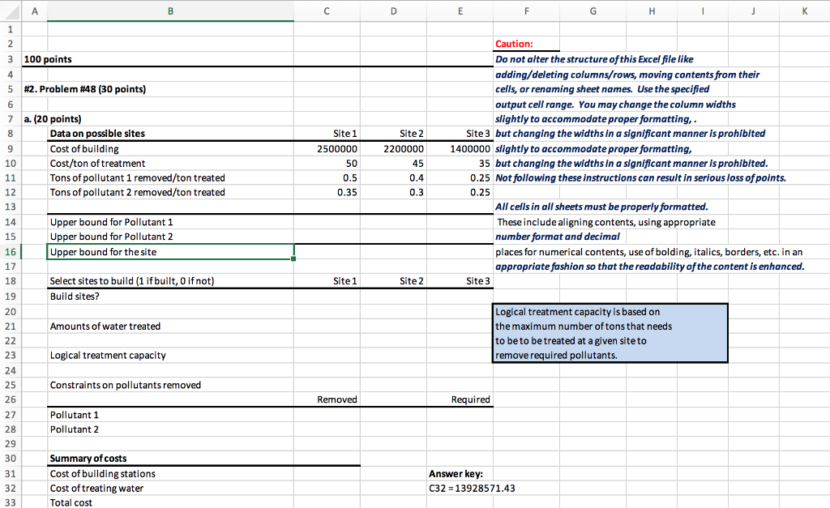Select 'Summary of costs' heading cell

170,459
